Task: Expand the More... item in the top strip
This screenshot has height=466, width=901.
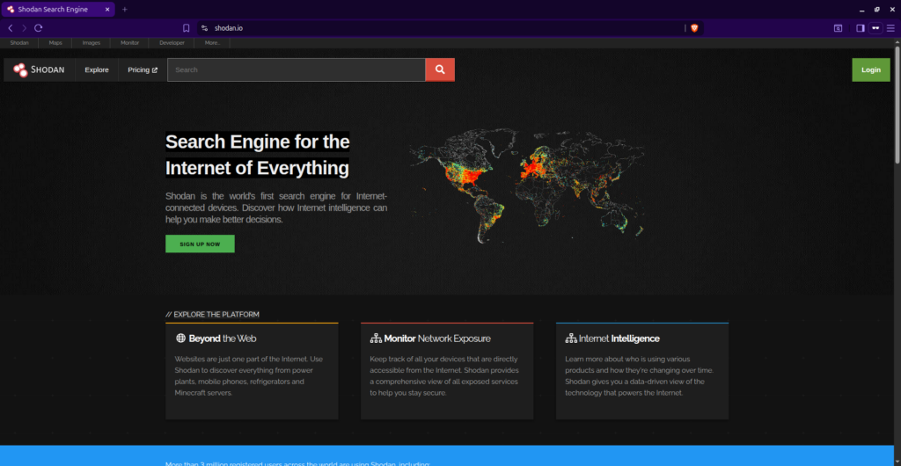Action: point(212,42)
